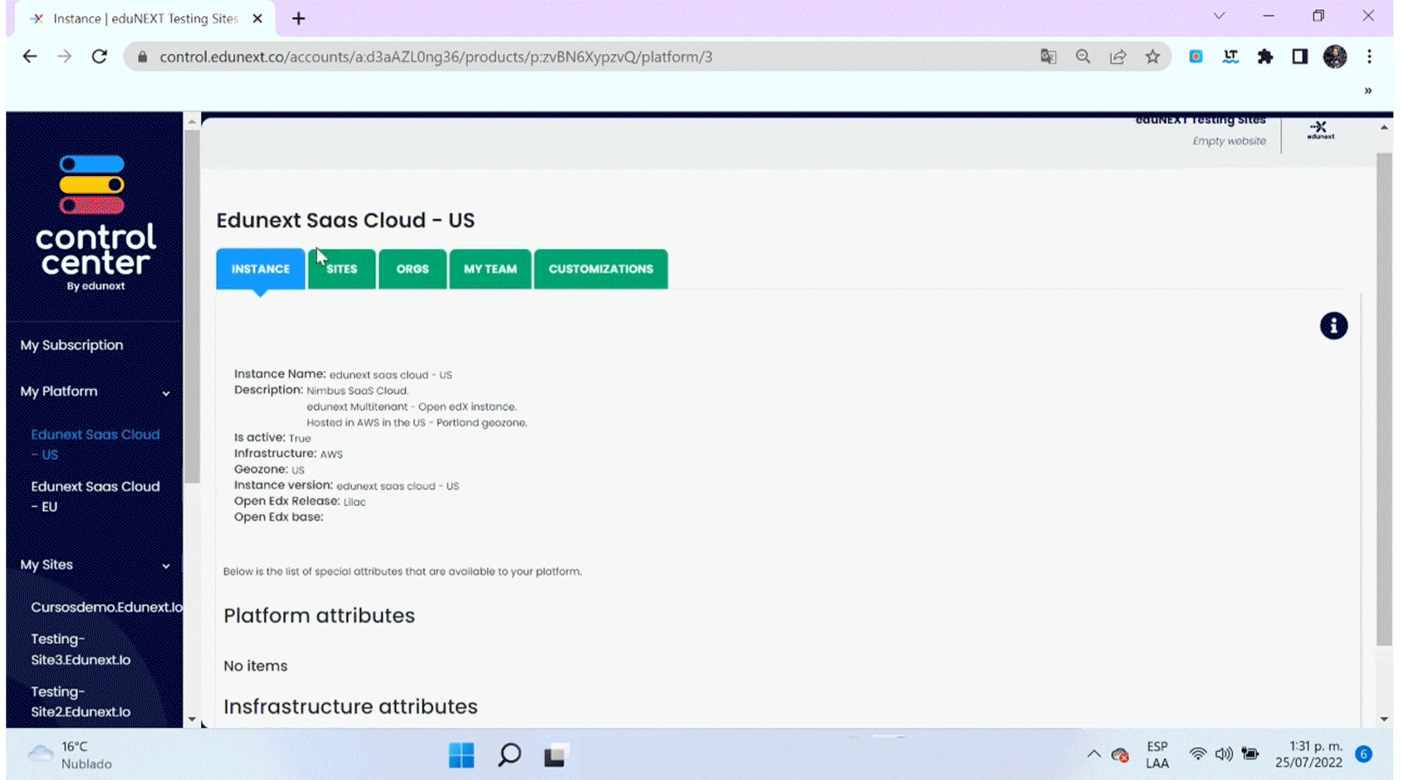Image resolution: width=1403 pixels, height=780 pixels.
Task: Click the Edunext Saas Cloud - US heading
Action: (345, 220)
